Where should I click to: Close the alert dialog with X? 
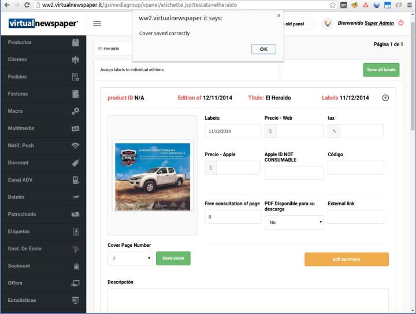tap(278, 16)
